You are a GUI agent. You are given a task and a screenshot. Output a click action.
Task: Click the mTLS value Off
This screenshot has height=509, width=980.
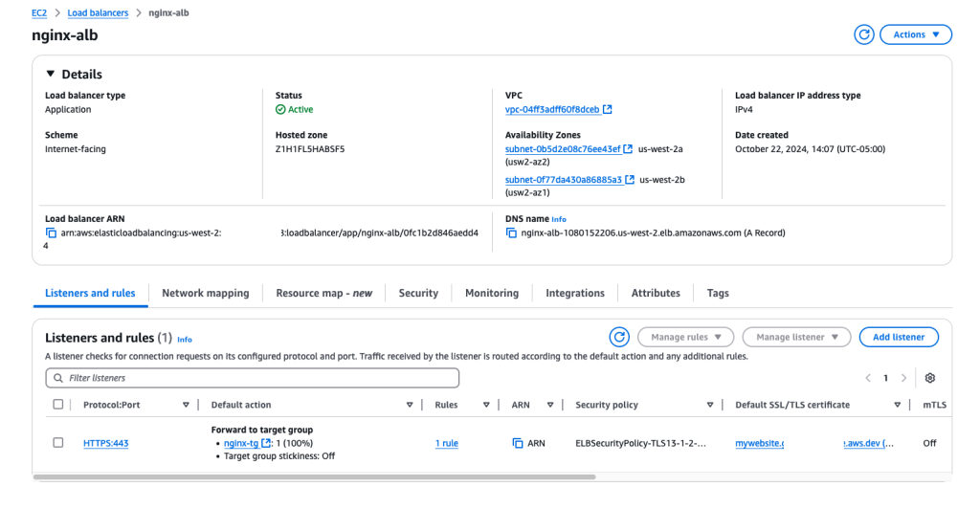click(929, 443)
